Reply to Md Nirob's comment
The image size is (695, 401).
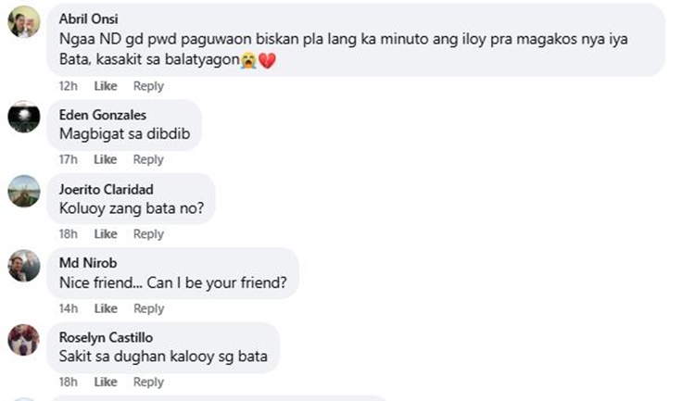148,308
